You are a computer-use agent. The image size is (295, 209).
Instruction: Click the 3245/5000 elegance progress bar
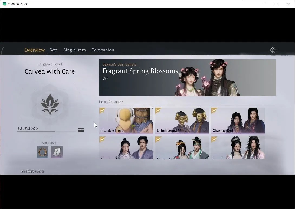pyautogui.click(x=46, y=132)
